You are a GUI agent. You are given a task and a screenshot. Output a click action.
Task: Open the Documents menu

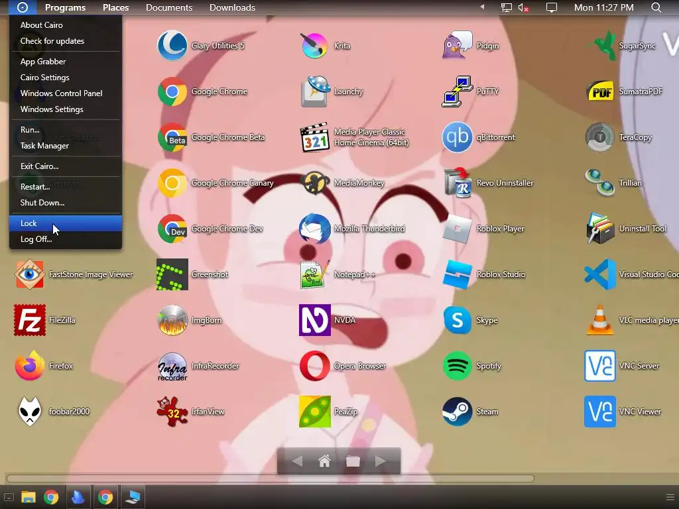click(169, 7)
